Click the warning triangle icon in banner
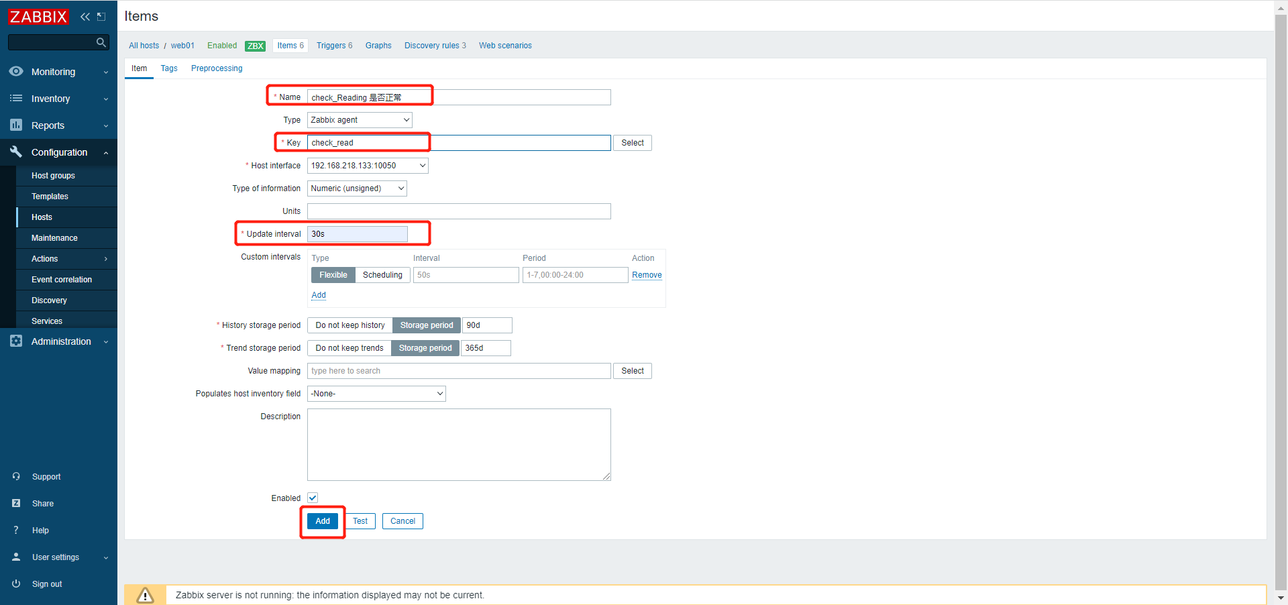The height and width of the screenshot is (605, 1288). click(145, 596)
